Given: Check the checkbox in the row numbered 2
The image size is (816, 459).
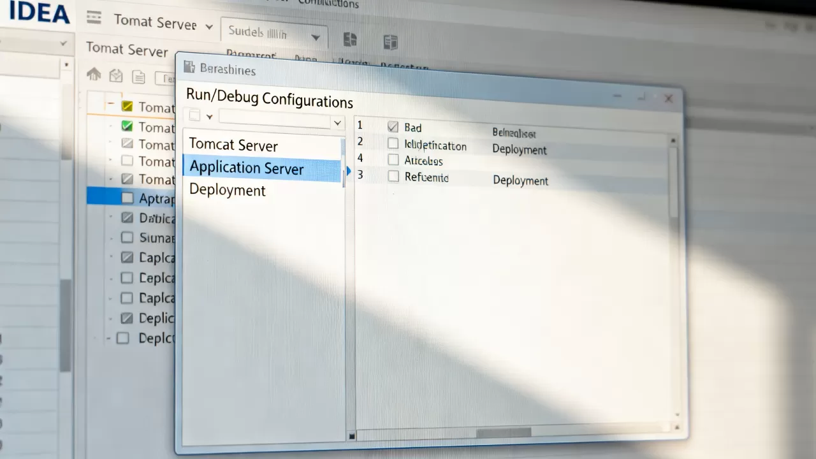Looking at the screenshot, I should pyautogui.click(x=393, y=143).
